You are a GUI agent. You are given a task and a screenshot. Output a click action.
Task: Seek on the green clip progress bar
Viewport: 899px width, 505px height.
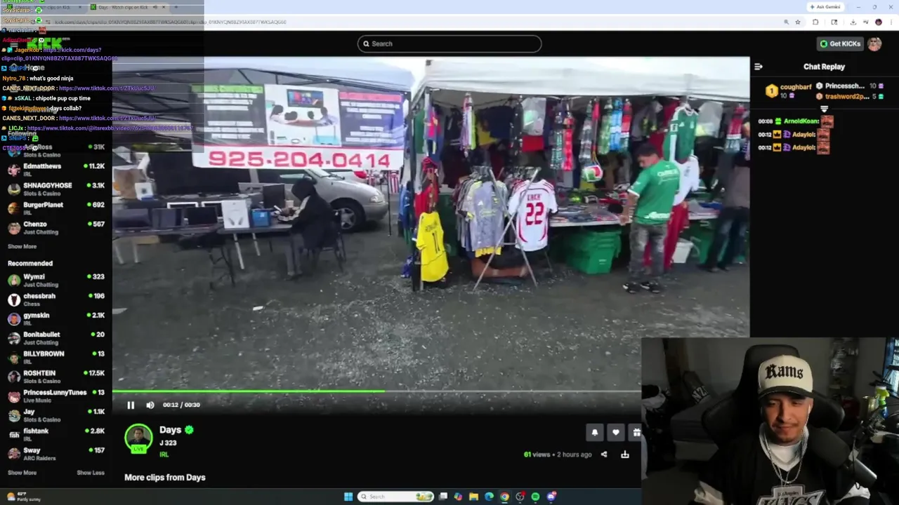coord(376,391)
